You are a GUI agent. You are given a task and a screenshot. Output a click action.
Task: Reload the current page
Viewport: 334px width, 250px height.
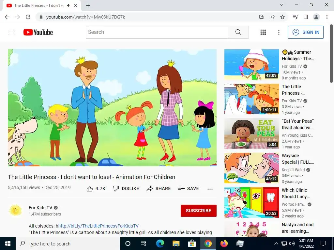point(28,17)
